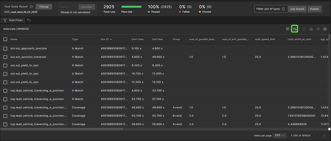Viewport: 331px width, 141px height.
Task: Click the Type column header
Action: pyautogui.click(x=75, y=39)
